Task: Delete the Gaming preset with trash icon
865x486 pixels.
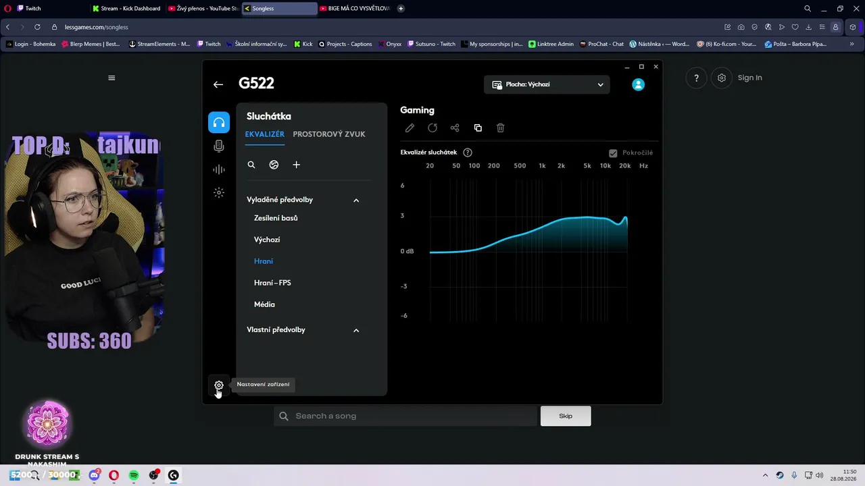Action: pos(501,128)
